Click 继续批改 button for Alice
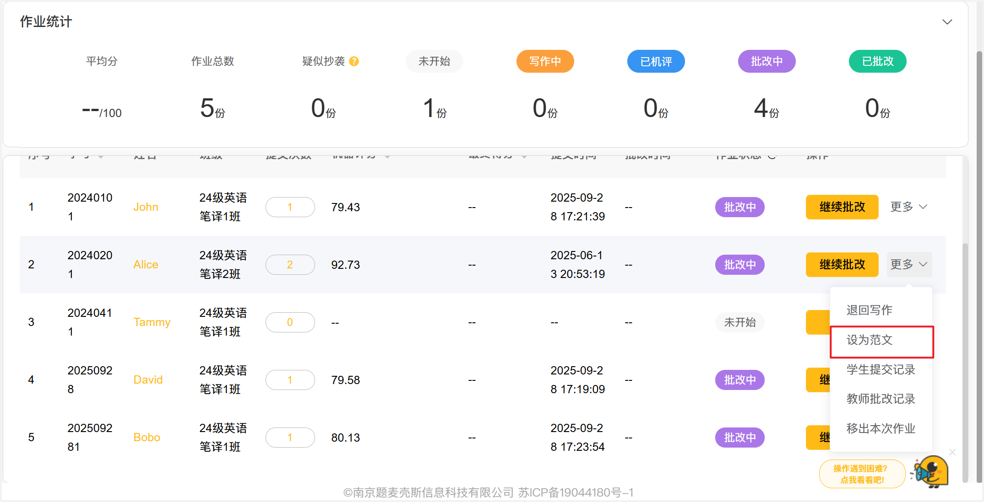Screen dimensions: 984x502 click(842, 265)
